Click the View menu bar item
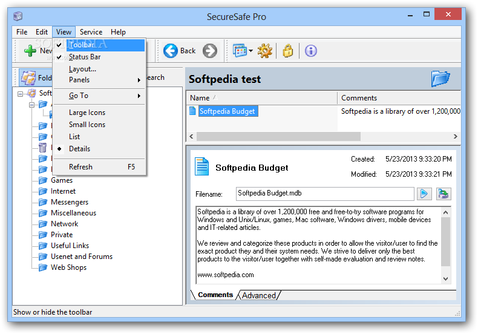The height and width of the screenshot is (334, 478). tap(64, 32)
